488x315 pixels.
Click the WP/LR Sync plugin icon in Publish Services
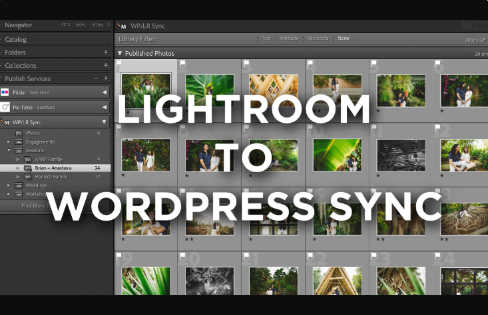click(5, 122)
